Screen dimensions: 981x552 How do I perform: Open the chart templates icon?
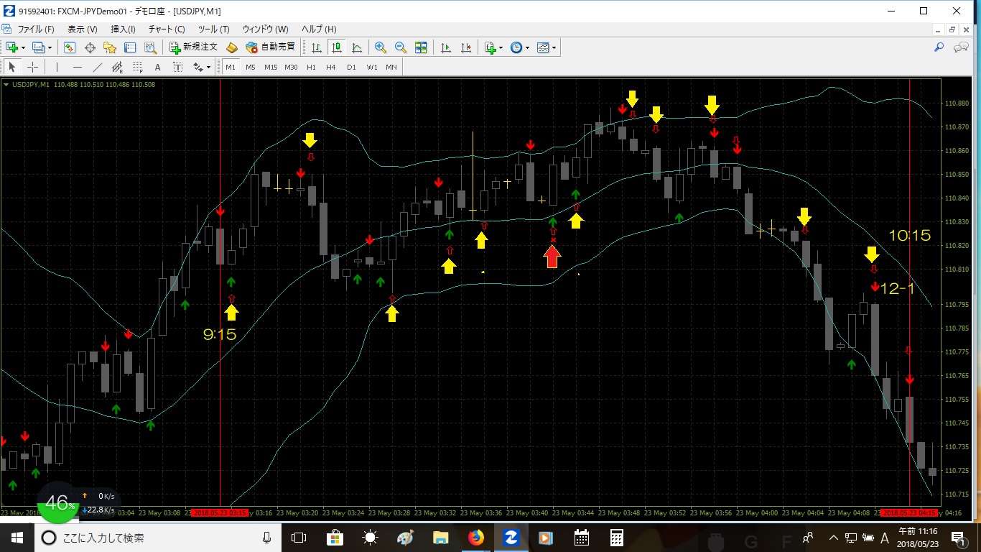click(543, 47)
